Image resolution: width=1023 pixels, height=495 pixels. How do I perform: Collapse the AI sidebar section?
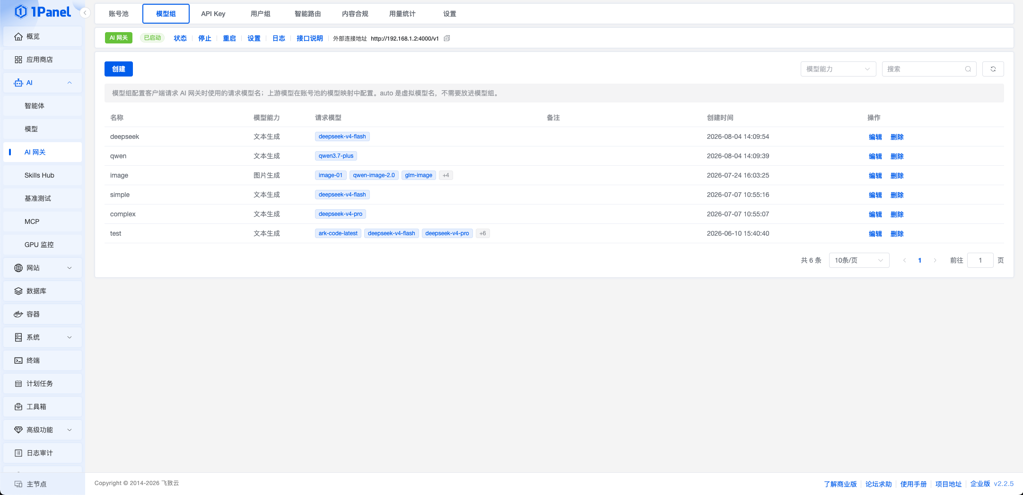coord(70,83)
